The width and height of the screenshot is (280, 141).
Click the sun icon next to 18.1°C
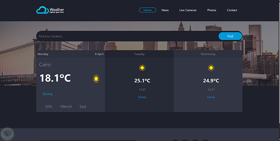(x=96, y=79)
